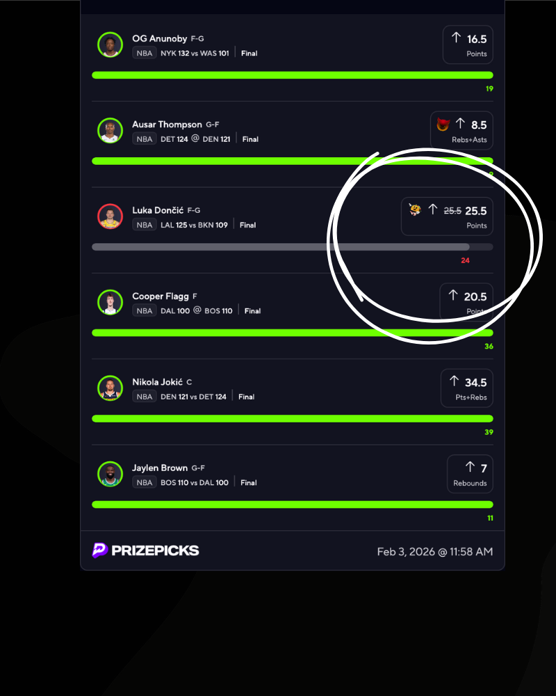Click the up arrow beside 34.5 Pts+Rebs

click(454, 381)
